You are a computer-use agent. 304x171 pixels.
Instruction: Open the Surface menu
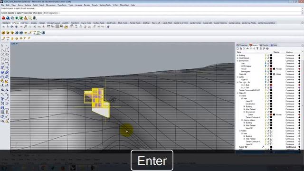[x=28, y=5]
